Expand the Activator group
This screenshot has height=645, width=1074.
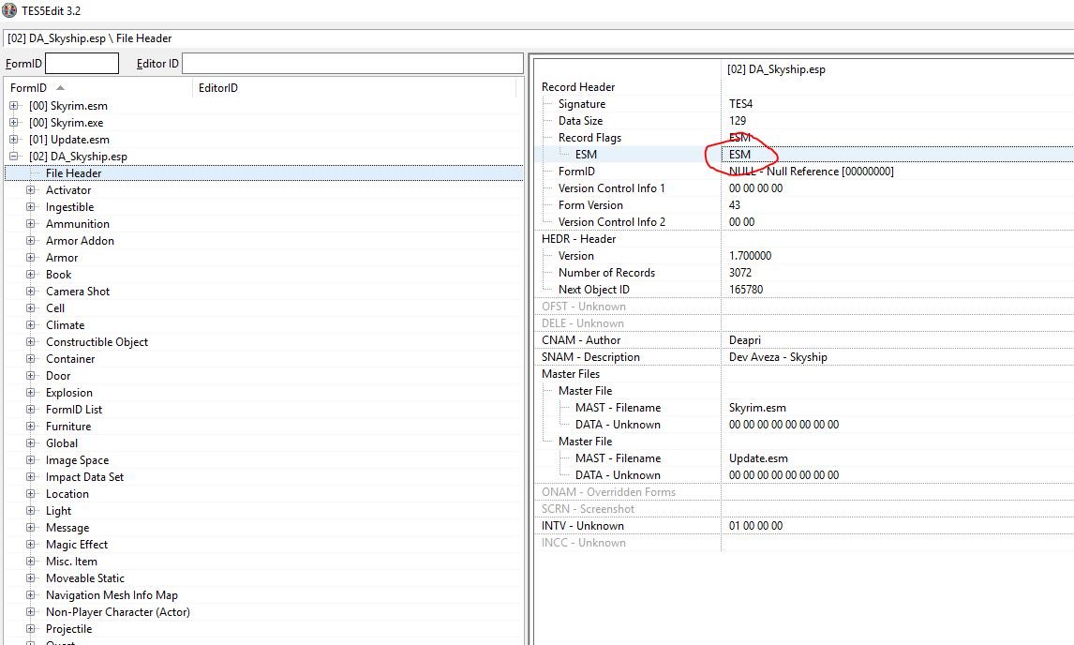(x=30, y=190)
